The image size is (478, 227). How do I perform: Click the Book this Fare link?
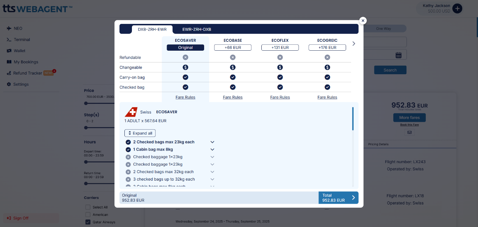coord(409,125)
